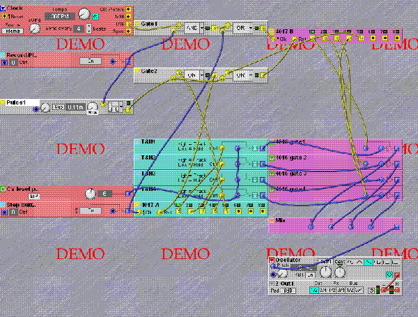Click the Gate2 second OR output port

[263, 75]
